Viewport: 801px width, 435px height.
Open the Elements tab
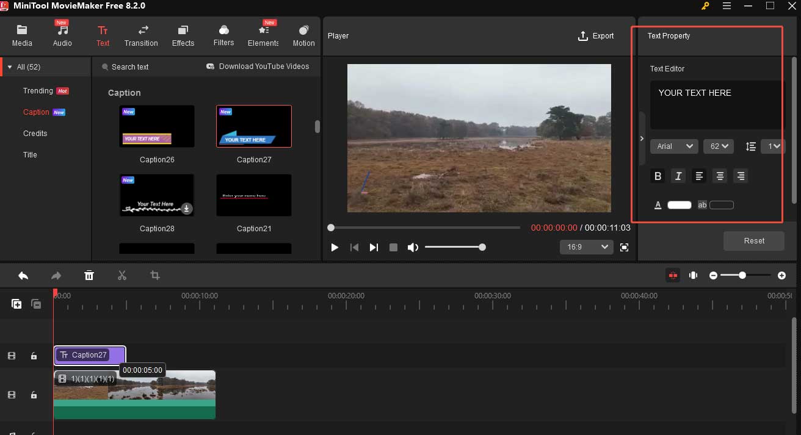click(x=263, y=36)
